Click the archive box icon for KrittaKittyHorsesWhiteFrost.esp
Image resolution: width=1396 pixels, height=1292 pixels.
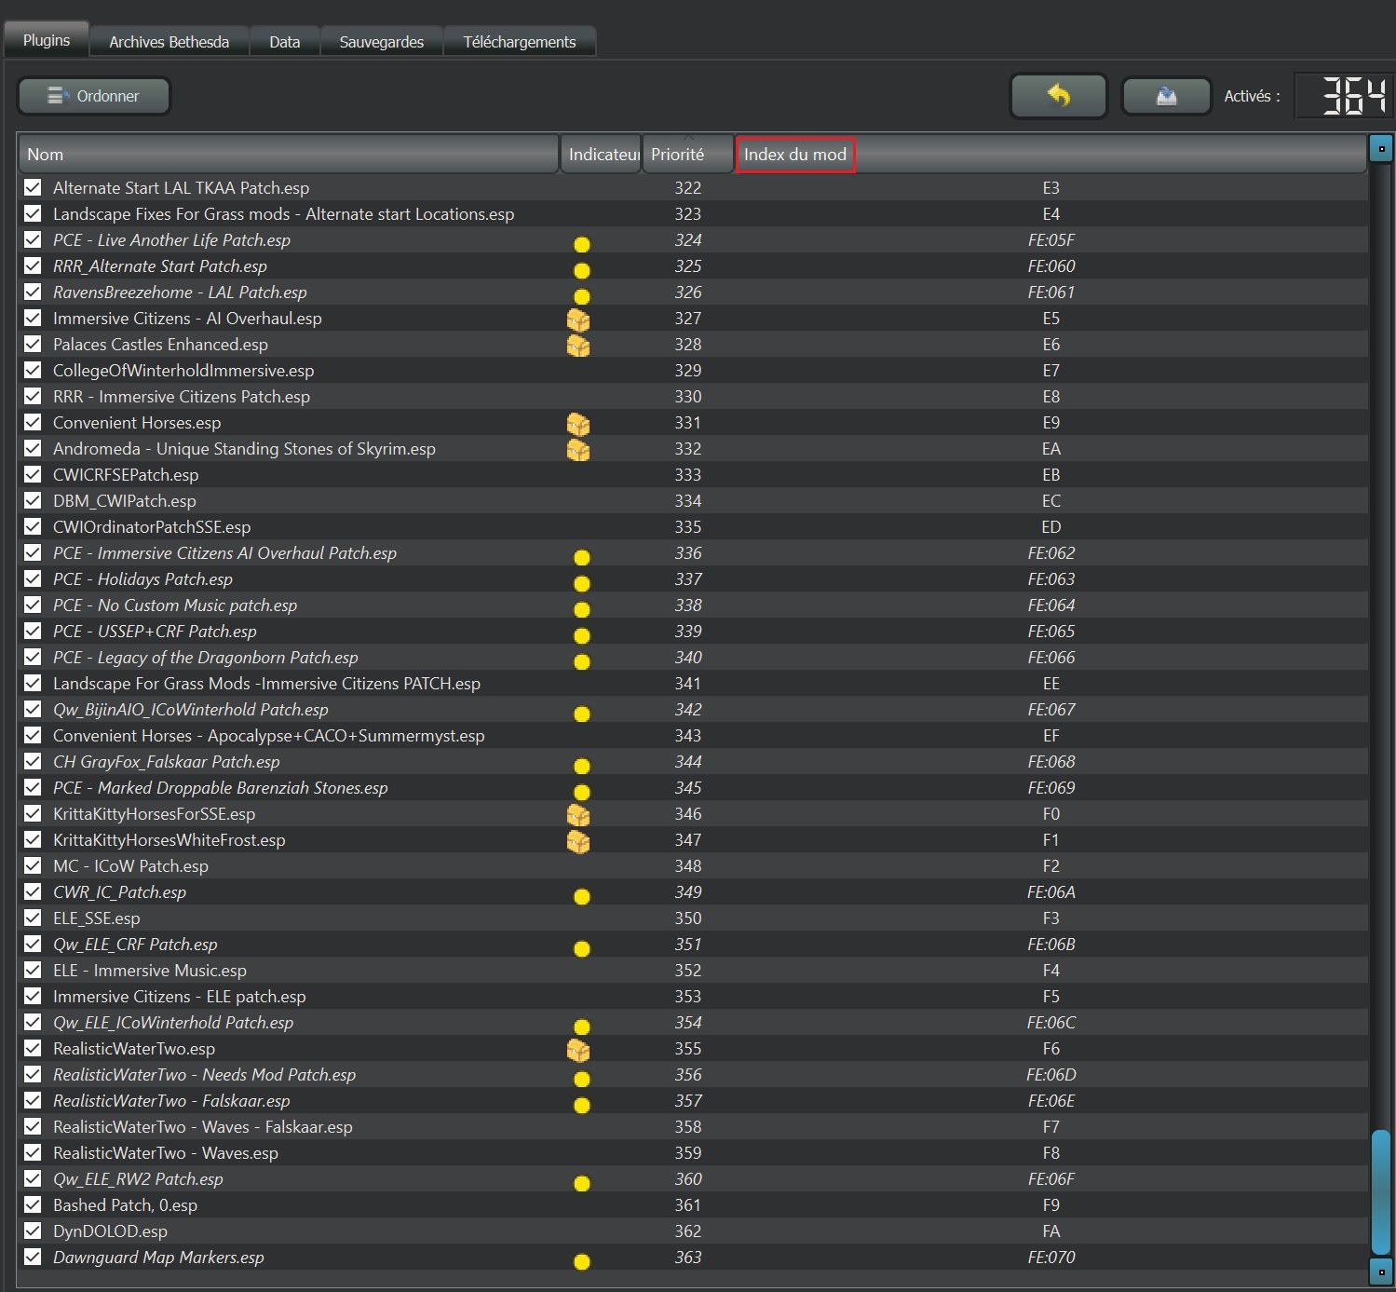pos(578,841)
